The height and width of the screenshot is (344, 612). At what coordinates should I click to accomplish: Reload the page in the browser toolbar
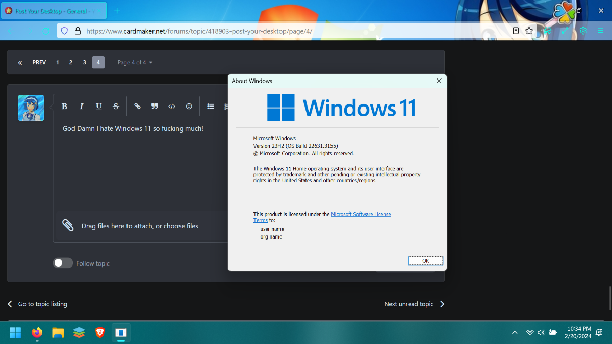pyautogui.click(x=46, y=31)
